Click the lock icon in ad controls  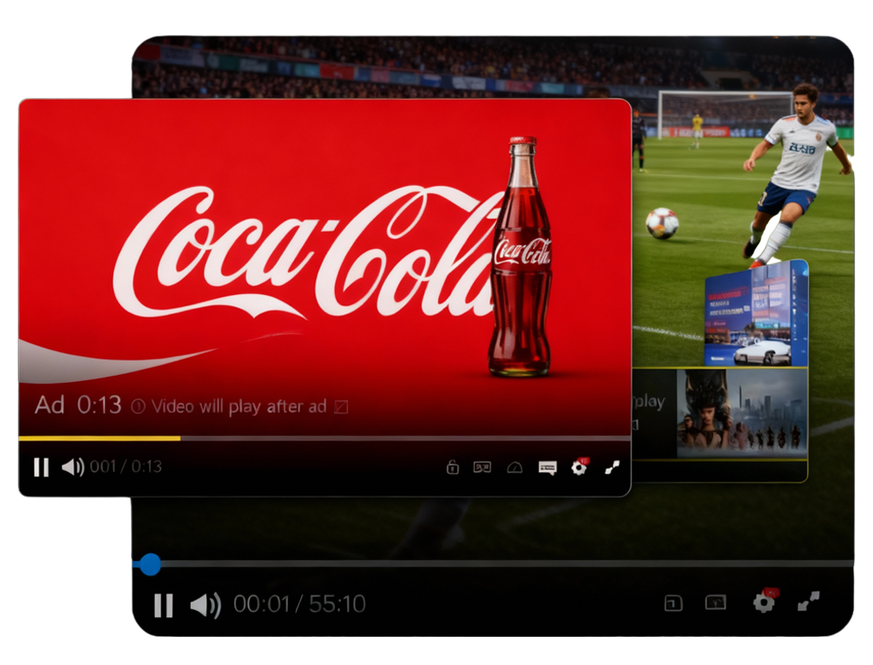(x=453, y=467)
